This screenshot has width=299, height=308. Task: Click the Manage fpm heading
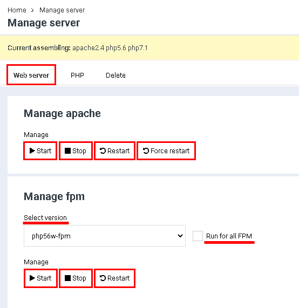click(54, 196)
